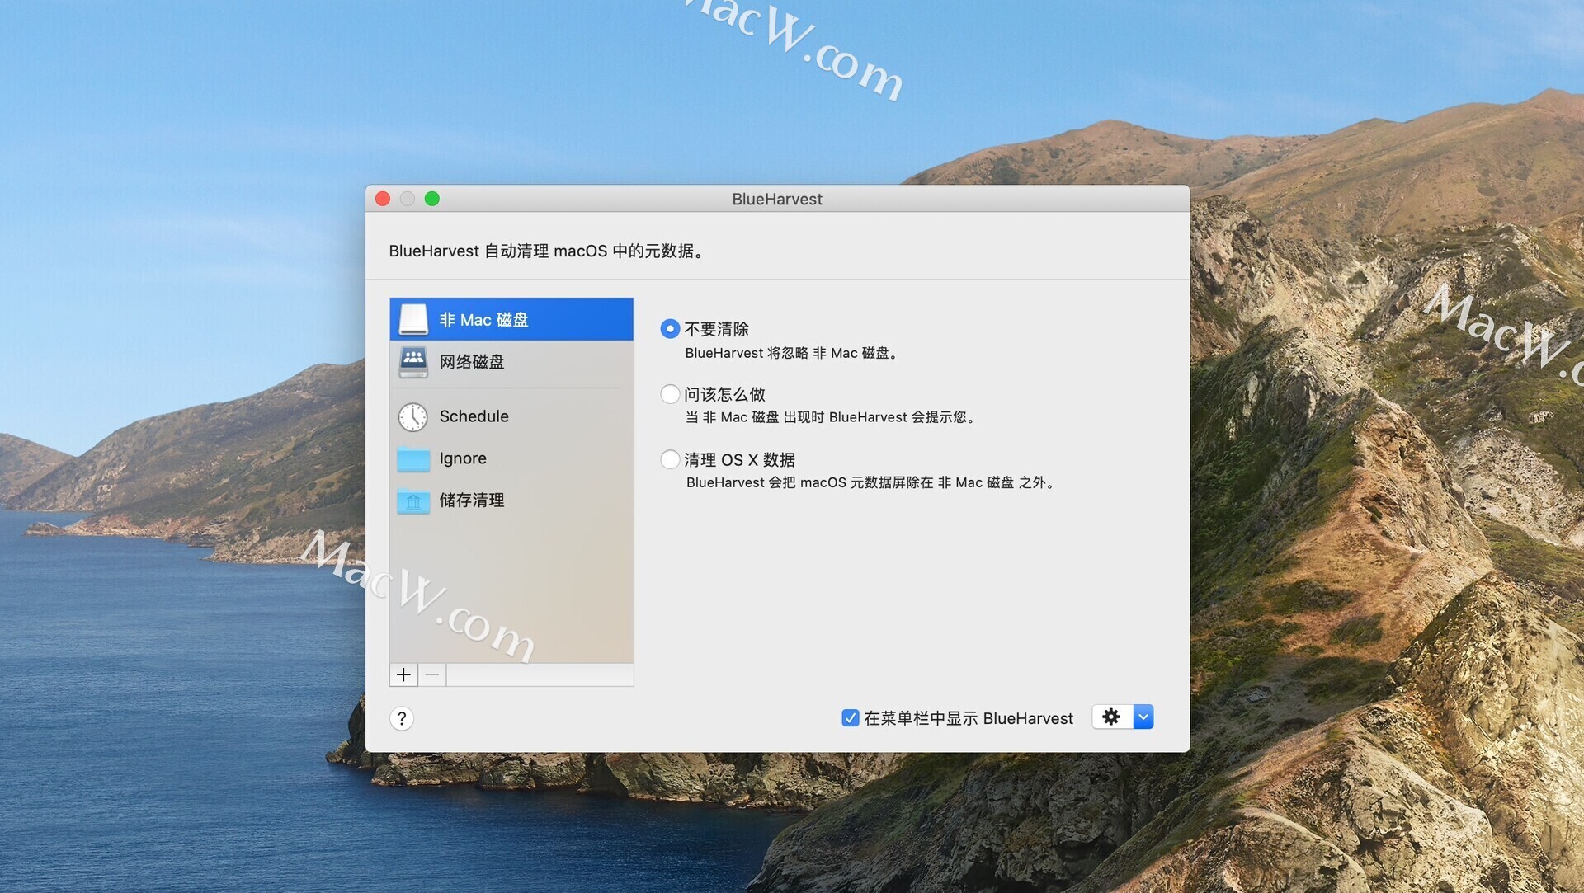
Task: Click the non-Mac disk drive icon
Action: pyautogui.click(x=413, y=319)
